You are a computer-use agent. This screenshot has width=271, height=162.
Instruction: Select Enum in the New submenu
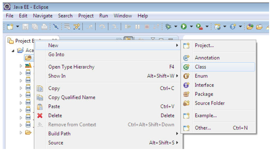click(x=219, y=76)
